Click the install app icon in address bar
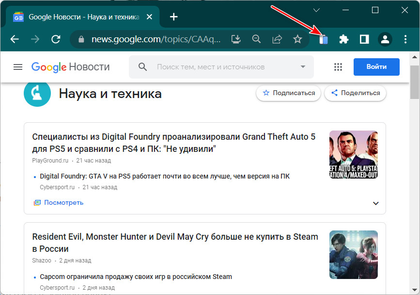 point(236,39)
